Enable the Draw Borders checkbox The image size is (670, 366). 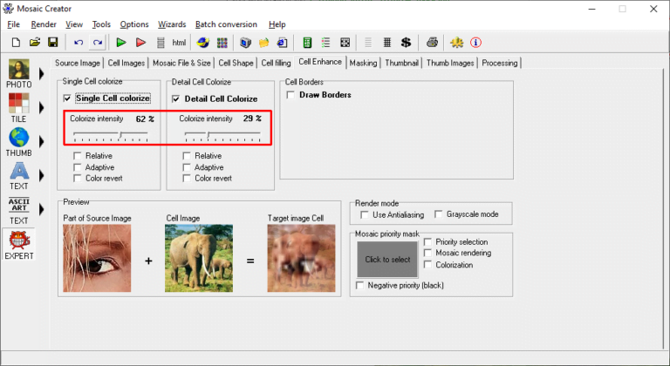point(291,94)
